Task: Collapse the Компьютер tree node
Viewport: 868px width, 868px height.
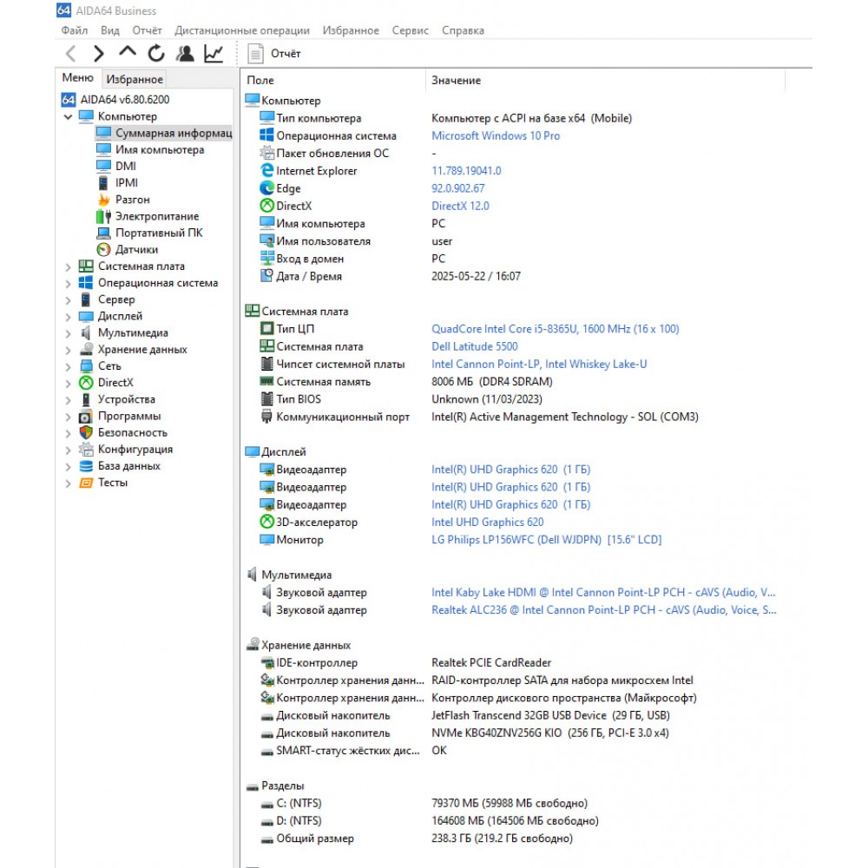Action: click(x=68, y=117)
